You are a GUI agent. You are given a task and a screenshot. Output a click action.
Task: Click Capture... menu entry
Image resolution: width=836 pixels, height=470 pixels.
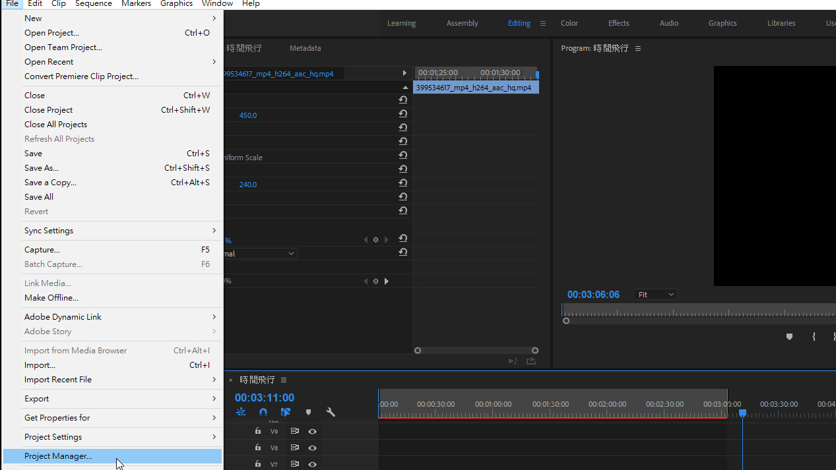coord(112,250)
